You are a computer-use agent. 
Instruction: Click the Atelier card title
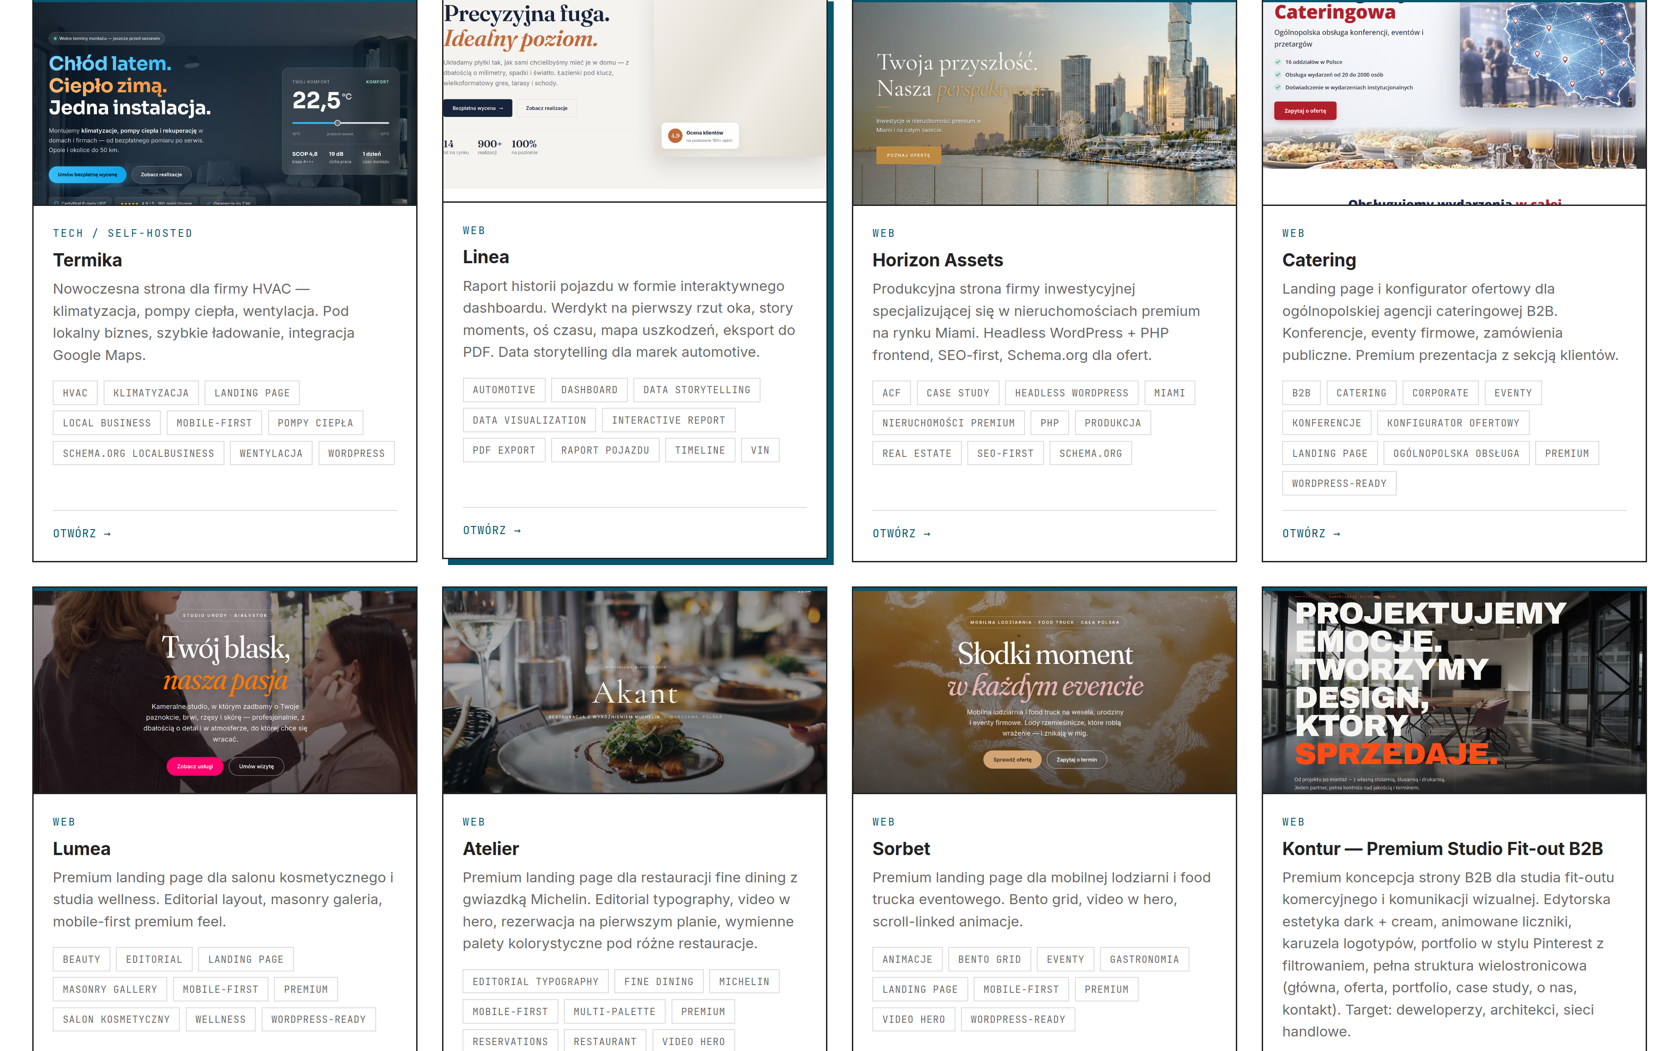pos(491,848)
